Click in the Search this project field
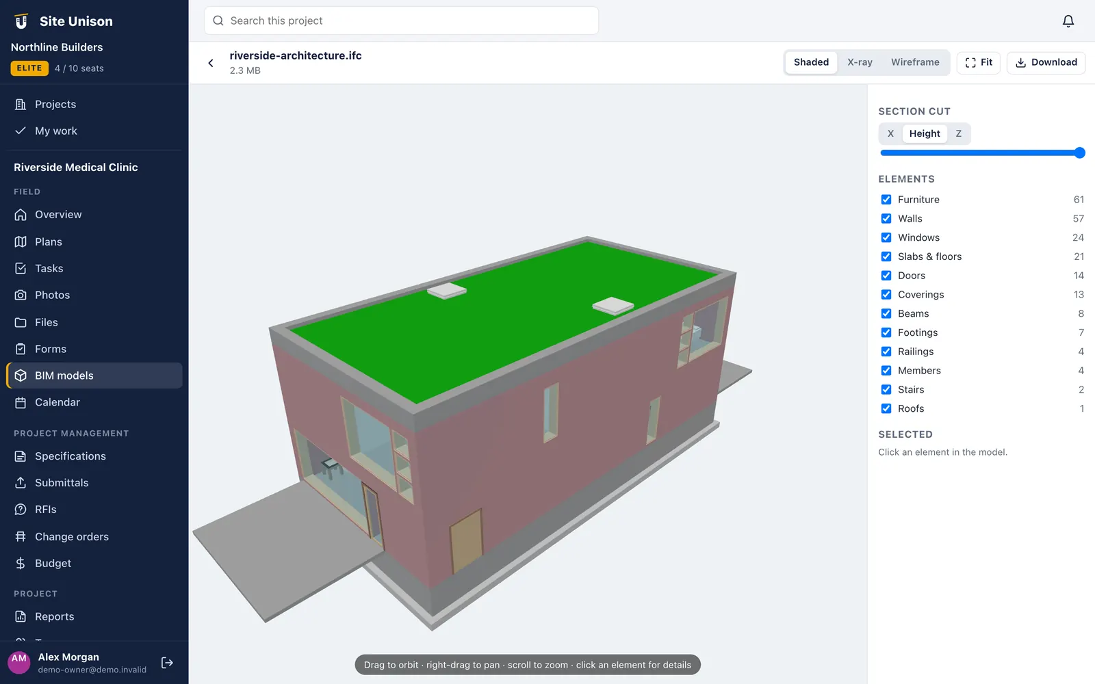 point(401,21)
